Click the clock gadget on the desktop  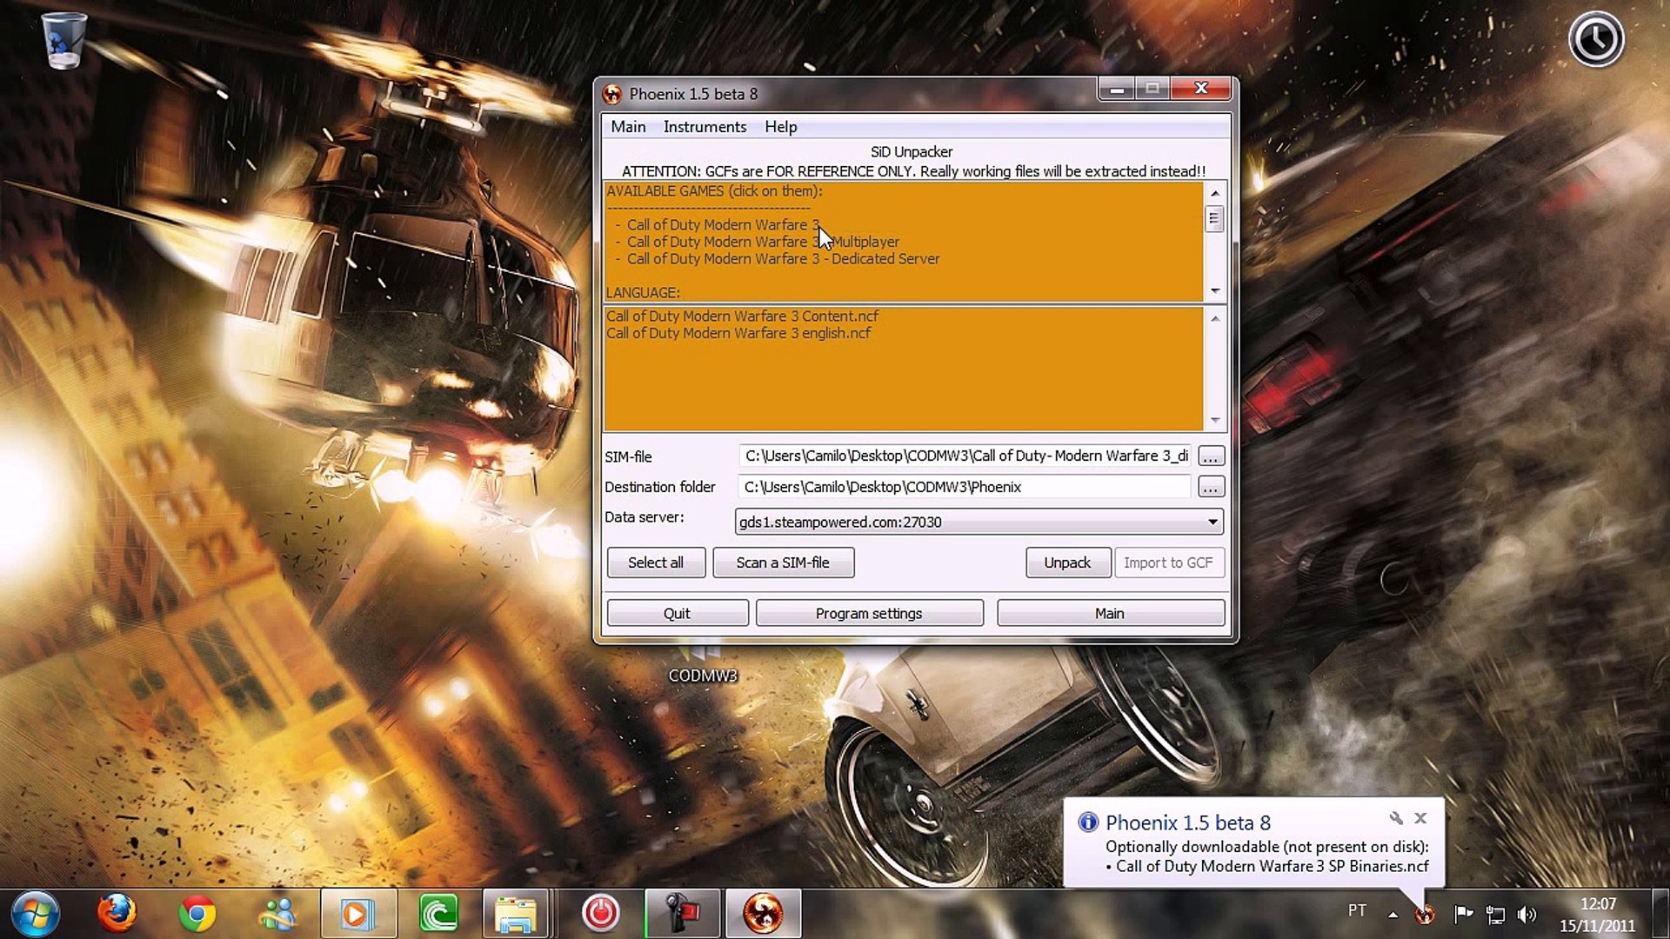(1596, 39)
